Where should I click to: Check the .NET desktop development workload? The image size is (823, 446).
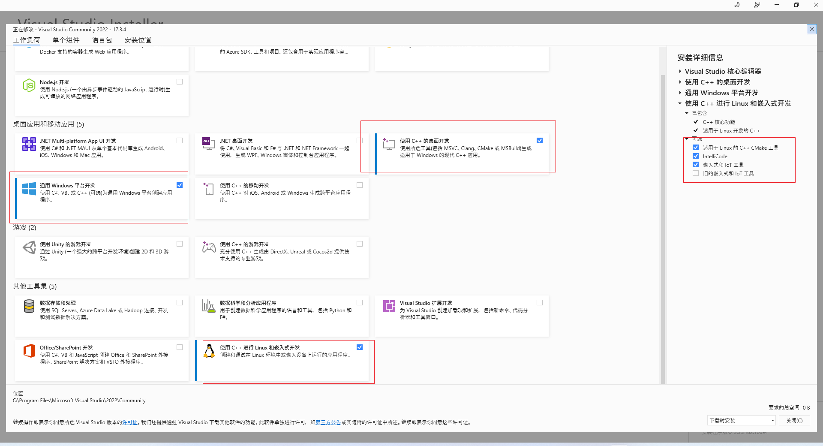(360, 141)
